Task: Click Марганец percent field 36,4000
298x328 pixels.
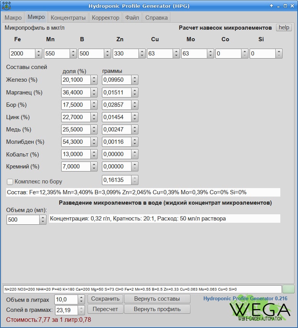Action: [x=76, y=93]
